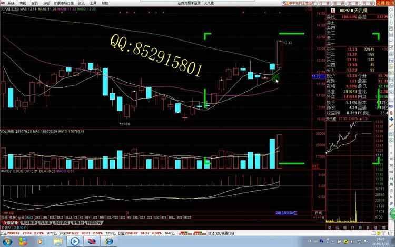Switch to the 天津板块 tab
Viewport: 395px width, 247px height.
(31, 223)
